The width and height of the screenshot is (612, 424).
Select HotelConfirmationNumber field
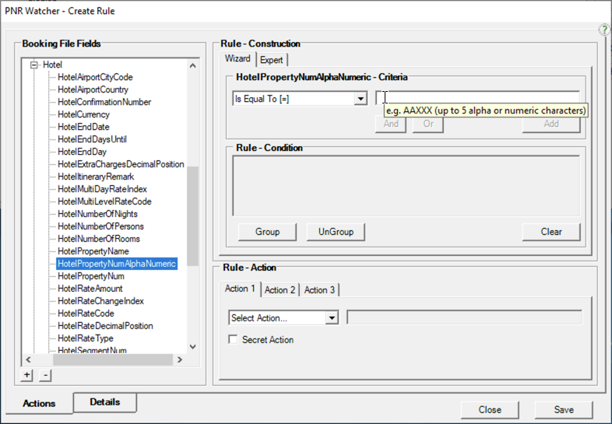pyautogui.click(x=104, y=102)
